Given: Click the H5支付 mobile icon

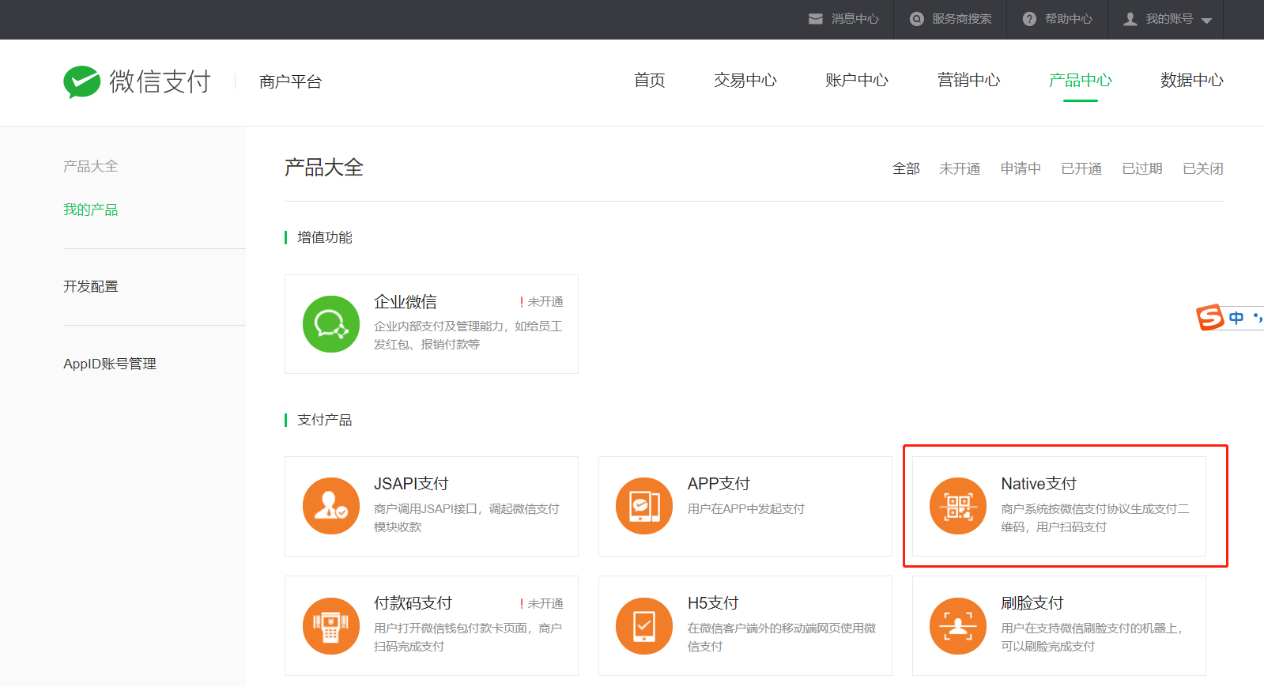Looking at the screenshot, I should 644,626.
